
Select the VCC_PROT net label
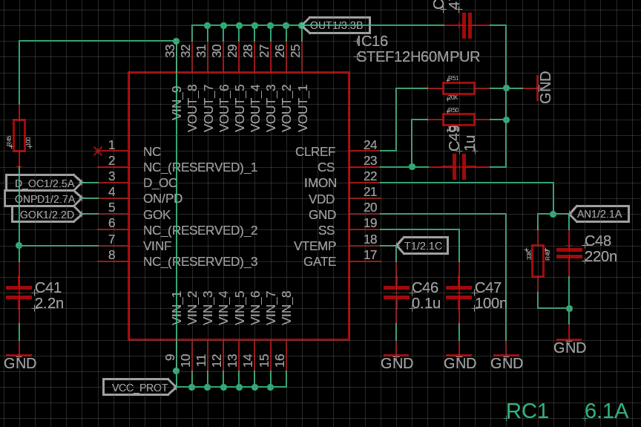pos(139,388)
